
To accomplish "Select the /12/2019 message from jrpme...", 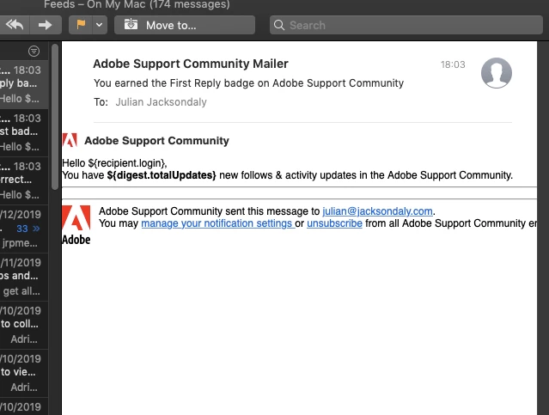I will (24, 229).
